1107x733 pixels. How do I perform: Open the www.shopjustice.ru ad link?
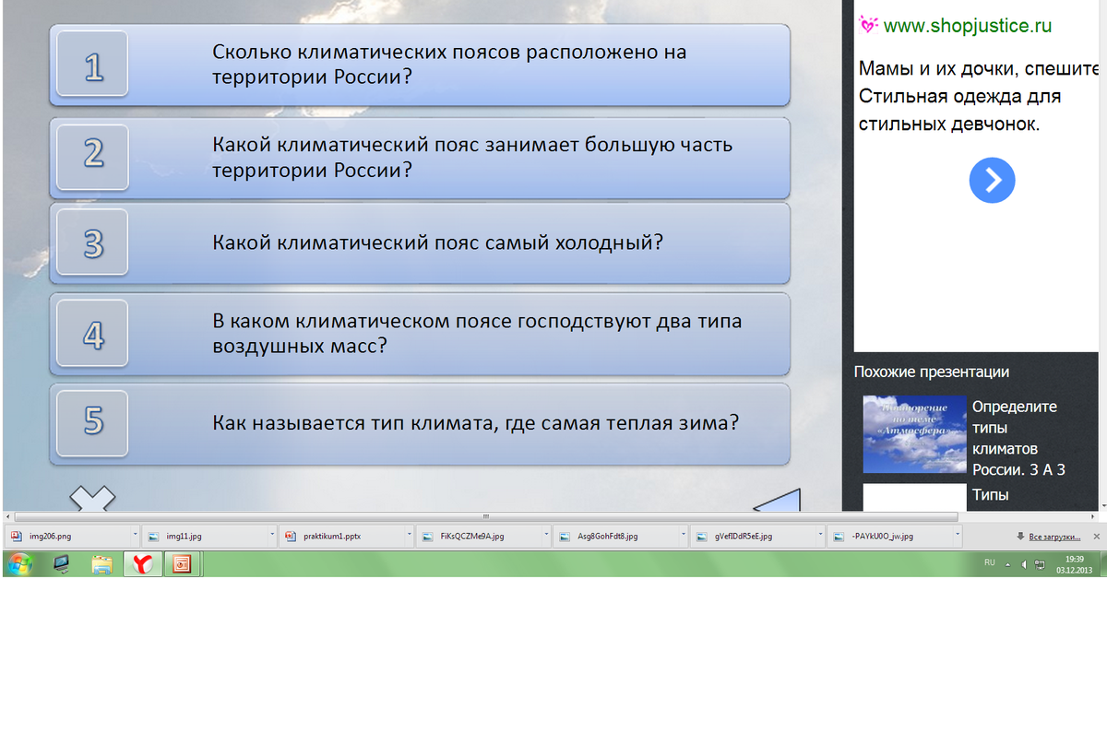967,26
